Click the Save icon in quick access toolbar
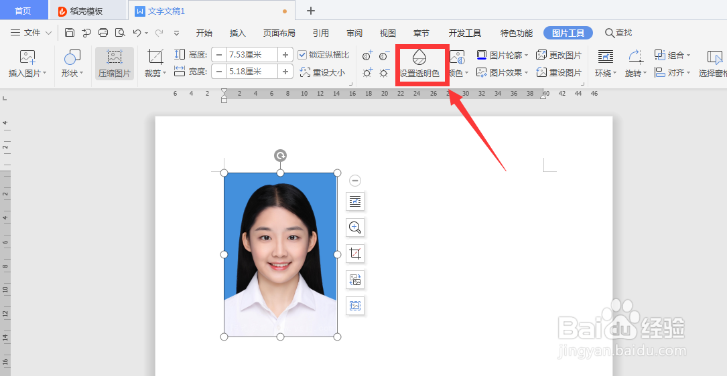Image resolution: width=727 pixels, height=376 pixels. (x=70, y=32)
